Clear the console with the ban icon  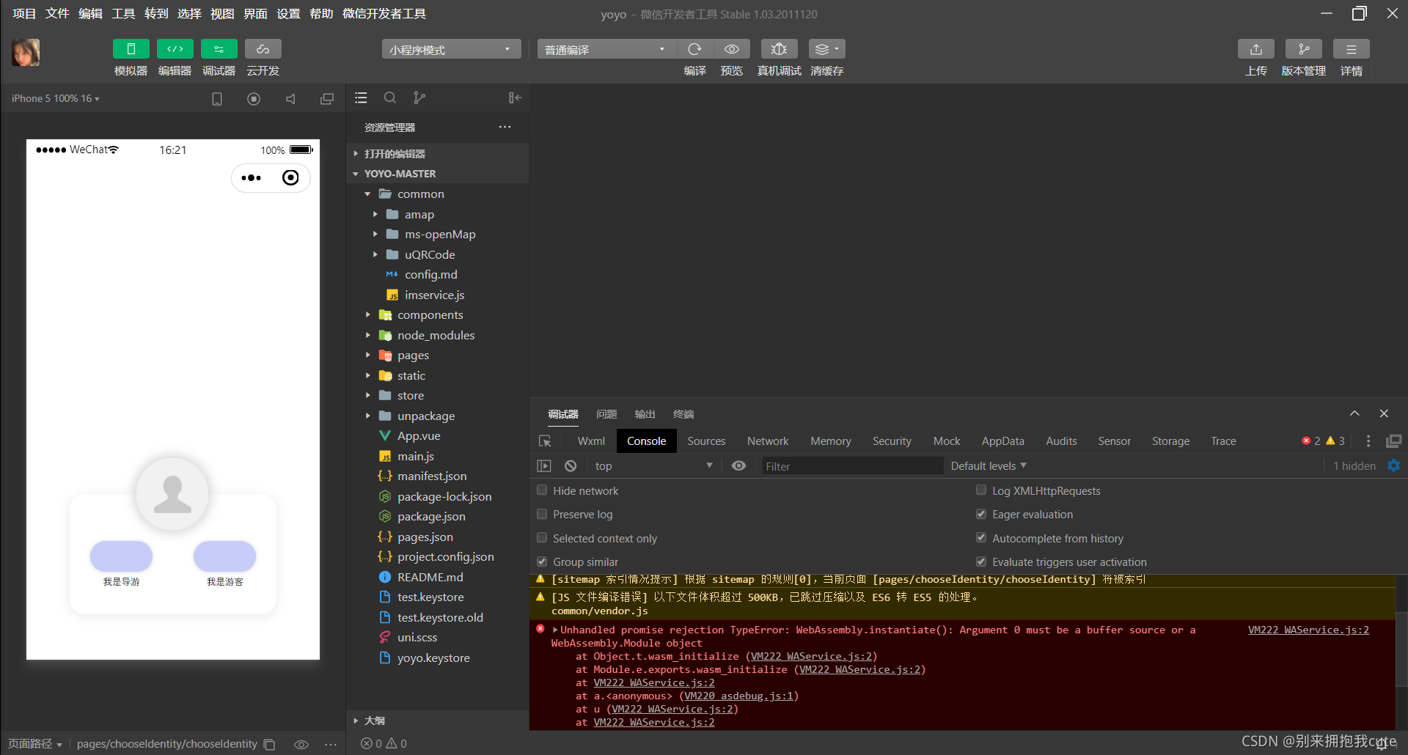click(571, 466)
